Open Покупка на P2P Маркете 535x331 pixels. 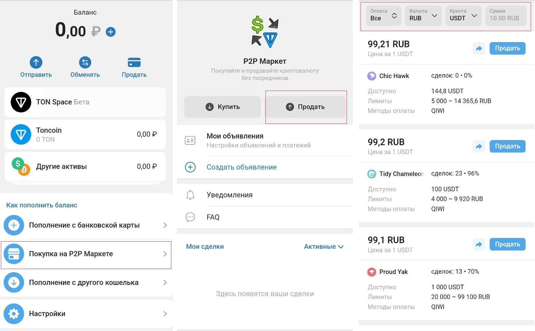86,254
